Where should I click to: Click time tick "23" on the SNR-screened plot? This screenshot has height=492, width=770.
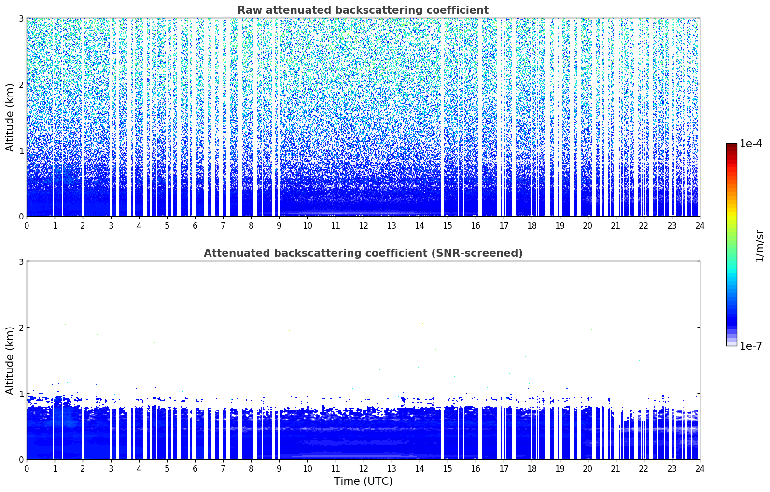[x=672, y=468]
